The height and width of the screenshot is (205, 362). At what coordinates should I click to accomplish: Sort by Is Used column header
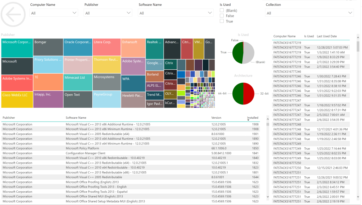[x=309, y=36]
